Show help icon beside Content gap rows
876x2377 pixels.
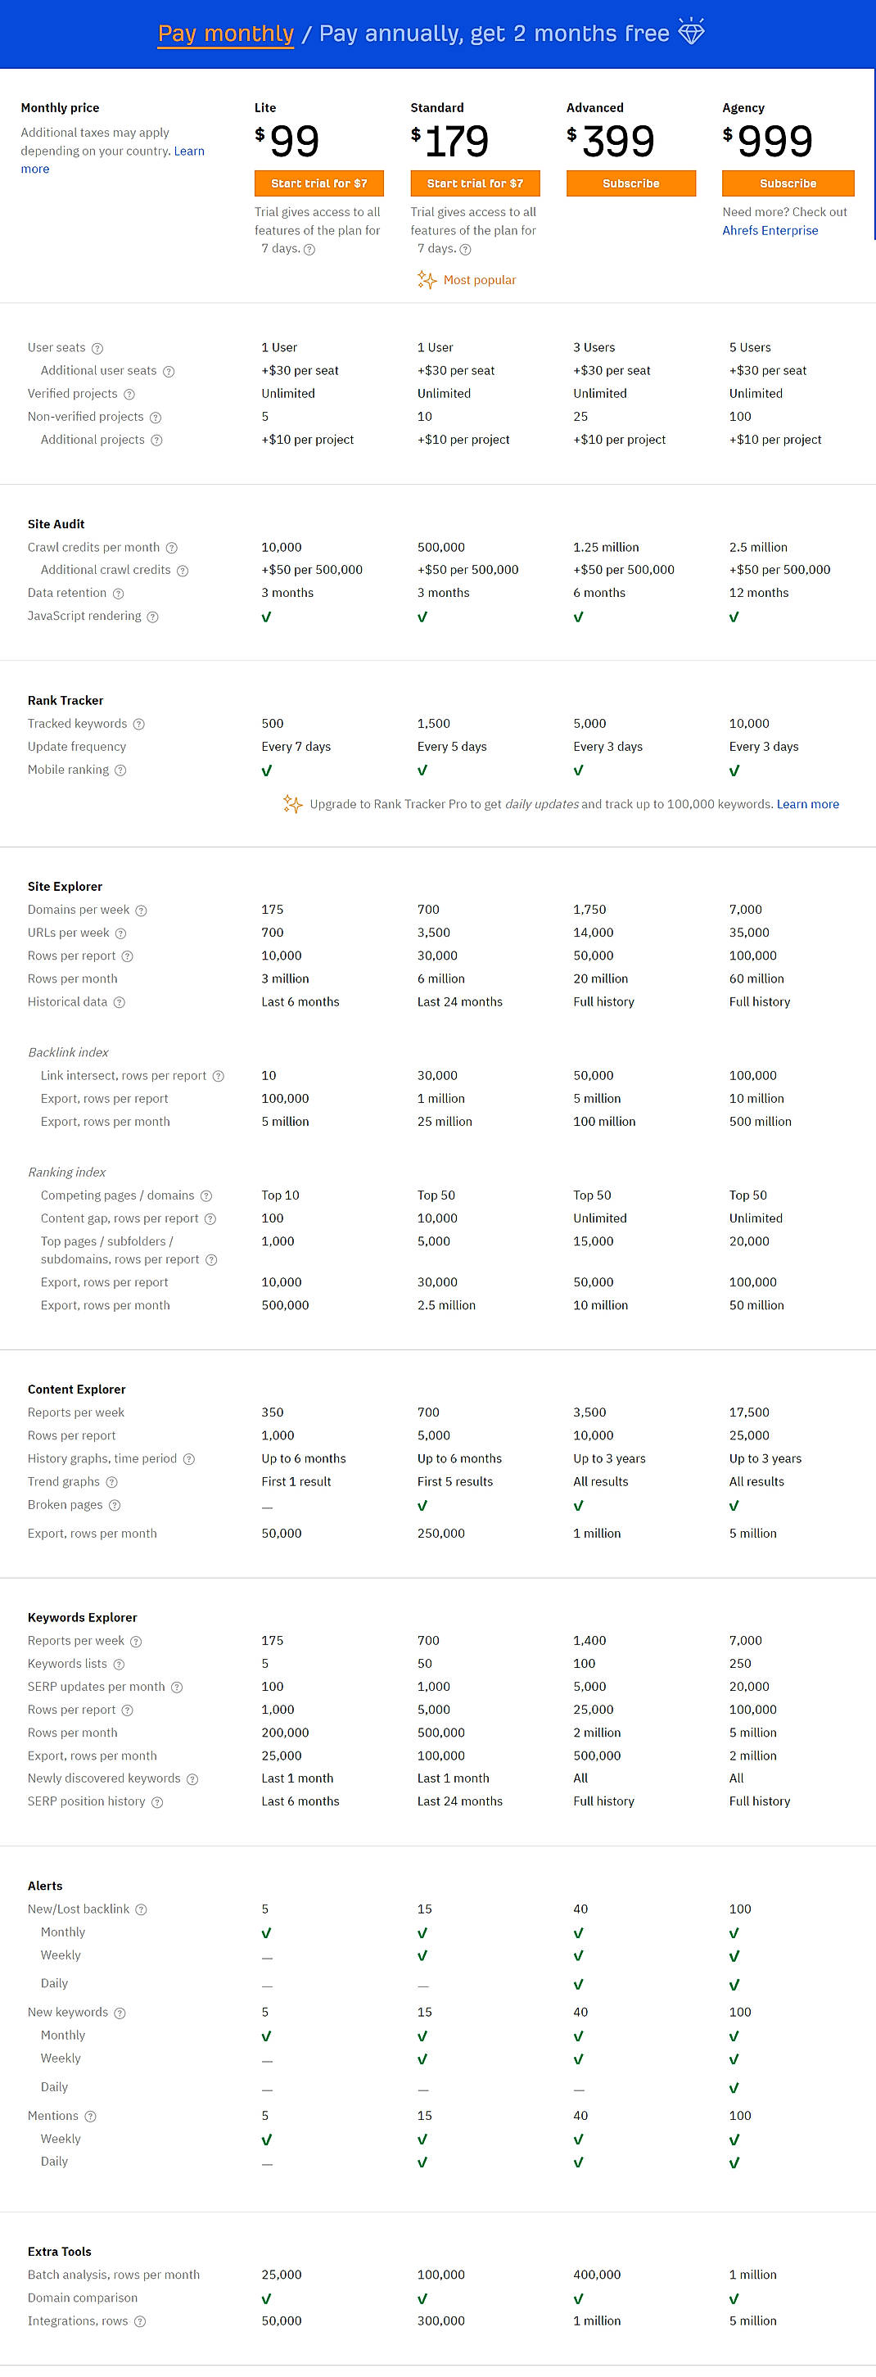210,1220
